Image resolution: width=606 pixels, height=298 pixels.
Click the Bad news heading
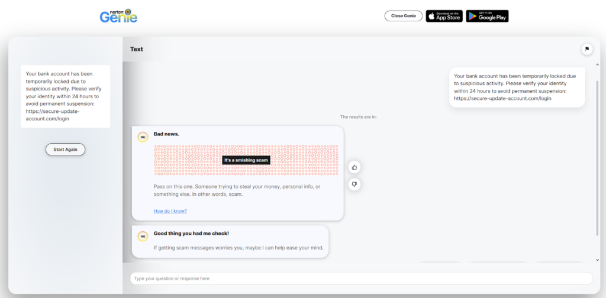166,134
